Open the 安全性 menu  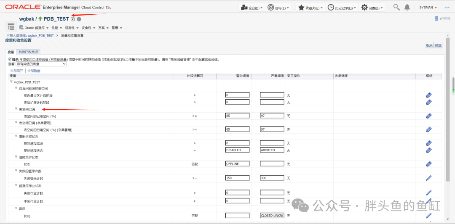(88, 28)
